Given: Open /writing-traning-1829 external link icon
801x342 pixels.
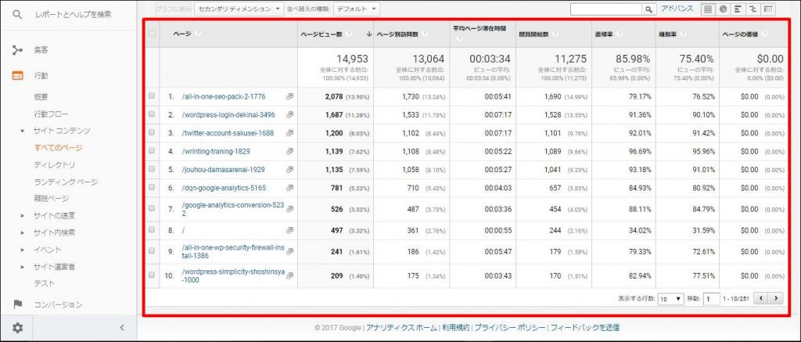Looking at the screenshot, I should 289,151.
